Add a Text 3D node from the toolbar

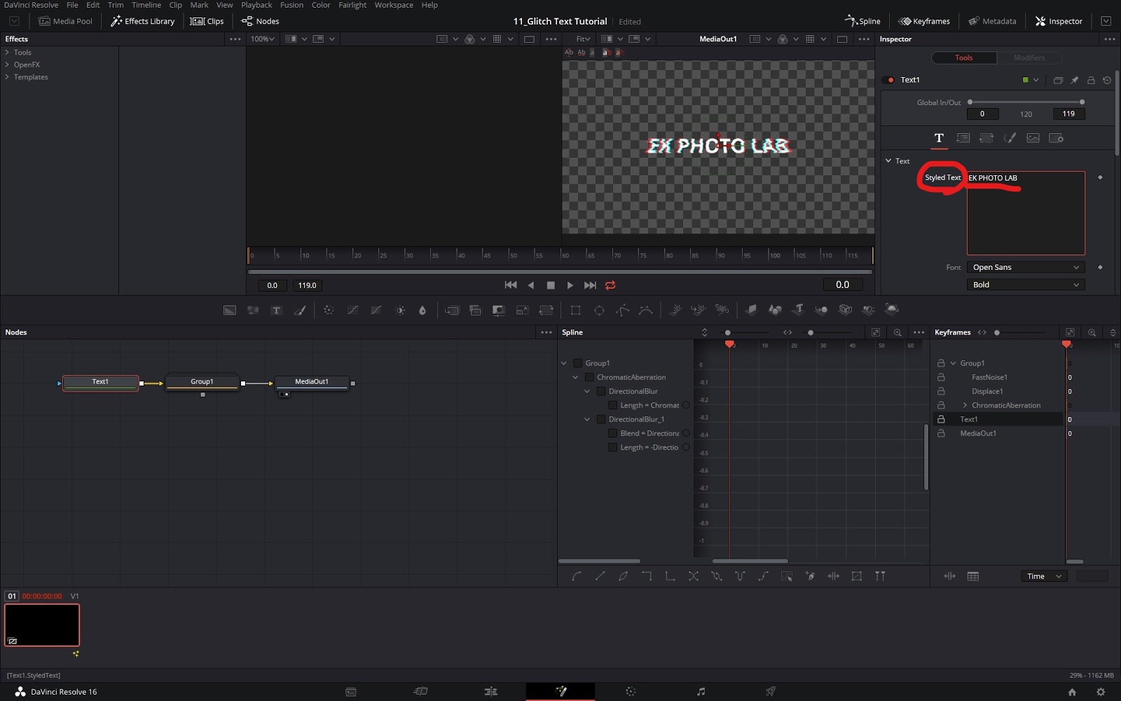[x=798, y=310]
